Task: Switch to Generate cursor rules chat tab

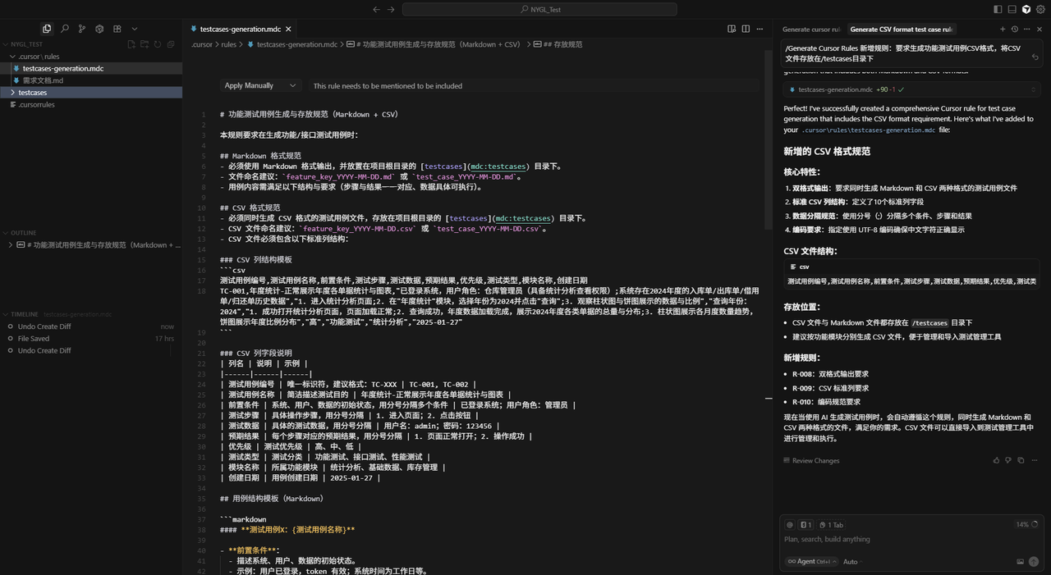Action: (x=811, y=29)
